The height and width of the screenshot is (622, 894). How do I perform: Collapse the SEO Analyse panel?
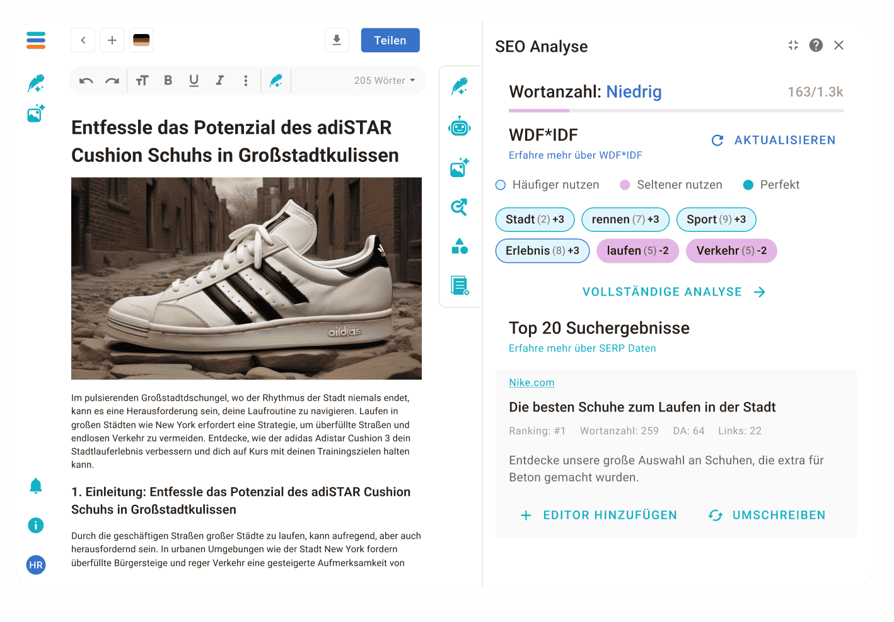[x=793, y=45]
